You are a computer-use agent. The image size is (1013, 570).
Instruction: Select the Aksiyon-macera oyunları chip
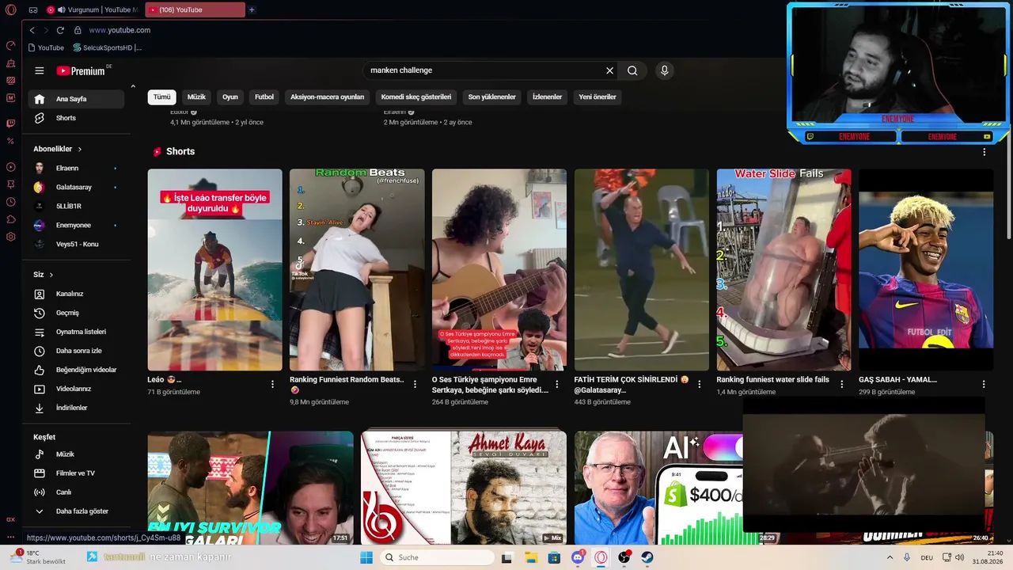[328, 97]
